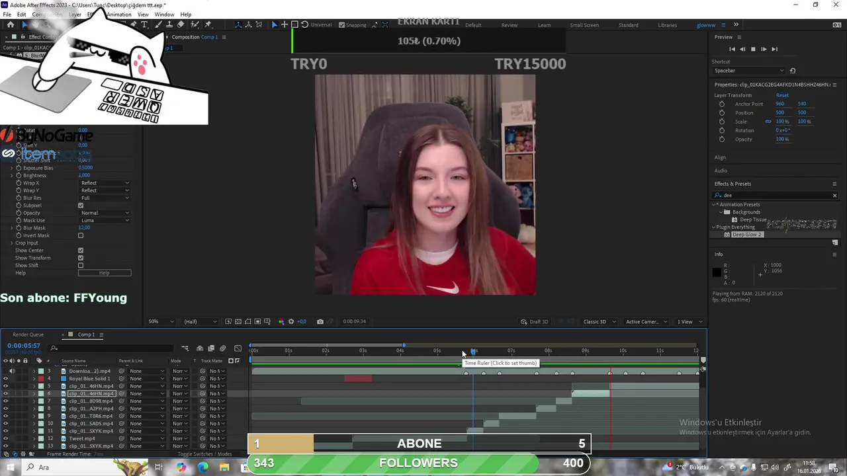This screenshot has height=476, width=847.
Task: Select the Pen tool in the toolbar
Action: (x=133, y=24)
